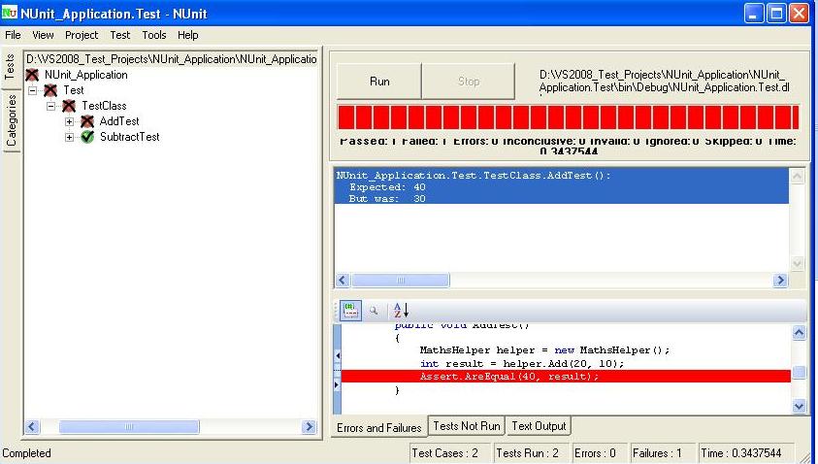Expand the AddTest tree node
The height and width of the screenshot is (464, 818).
pyautogui.click(x=70, y=121)
